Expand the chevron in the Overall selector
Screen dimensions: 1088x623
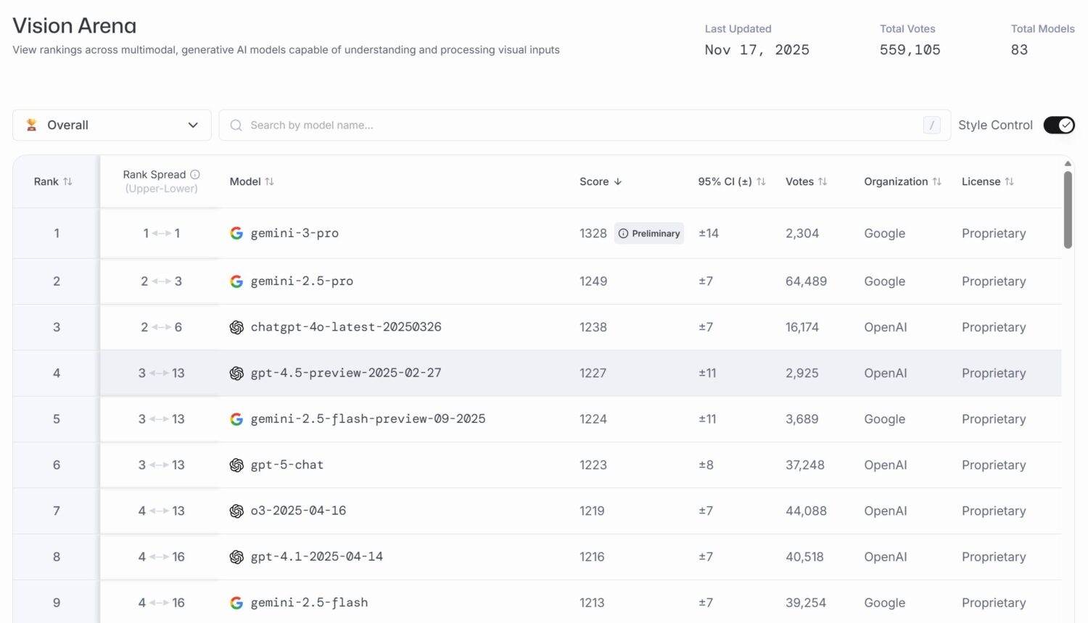193,125
